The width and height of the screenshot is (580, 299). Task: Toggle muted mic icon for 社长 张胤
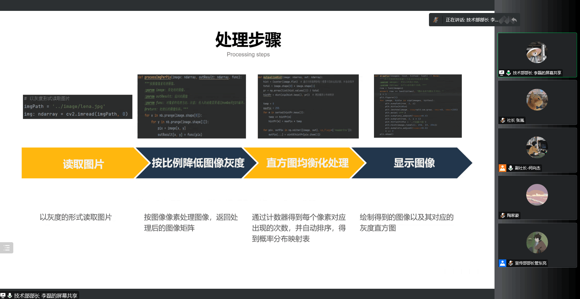pyautogui.click(x=503, y=120)
